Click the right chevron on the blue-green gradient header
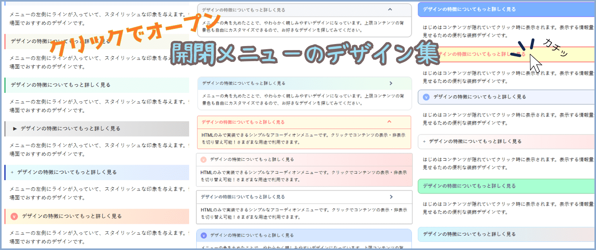The image size is (596, 250). coord(391,83)
